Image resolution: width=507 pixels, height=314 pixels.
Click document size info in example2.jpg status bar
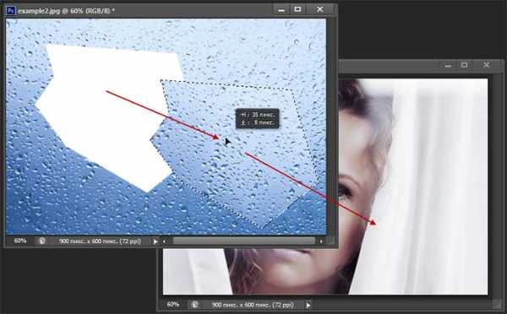(100, 241)
